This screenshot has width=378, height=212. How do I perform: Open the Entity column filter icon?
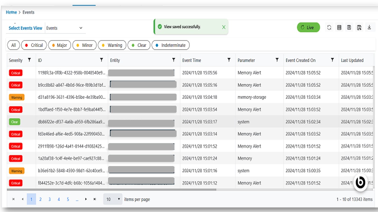point(174,60)
